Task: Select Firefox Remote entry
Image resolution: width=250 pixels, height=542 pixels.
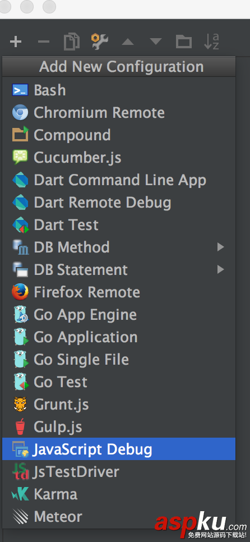Action: (x=119, y=292)
